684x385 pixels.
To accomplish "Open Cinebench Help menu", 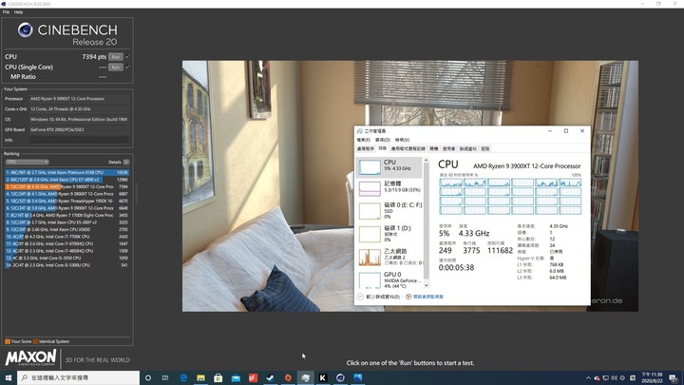I will click(18, 12).
